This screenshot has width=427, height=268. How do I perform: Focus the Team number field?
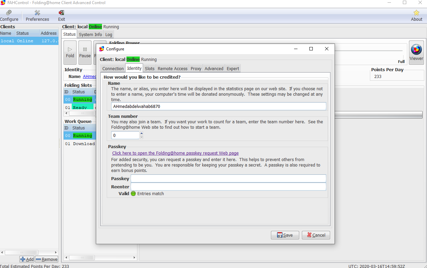(125, 135)
